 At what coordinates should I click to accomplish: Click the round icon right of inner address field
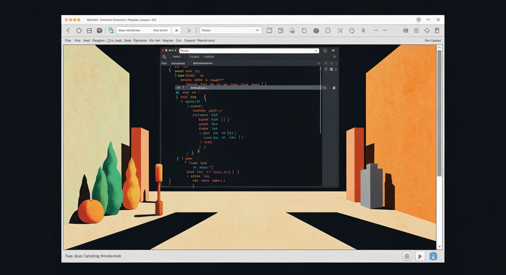325,50
